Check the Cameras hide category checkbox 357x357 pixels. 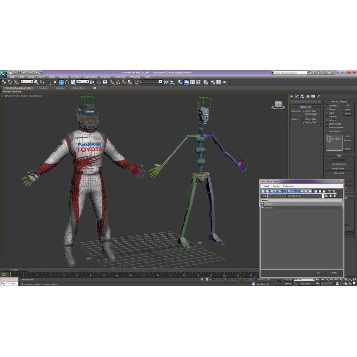327,117
